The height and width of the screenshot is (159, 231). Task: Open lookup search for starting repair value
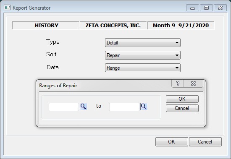pyautogui.click(x=84, y=106)
